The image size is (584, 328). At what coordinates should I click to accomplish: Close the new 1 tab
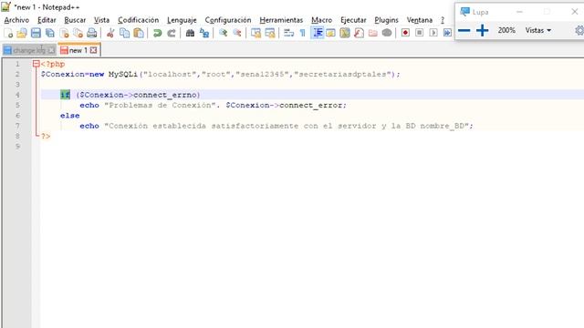coord(93,50)
